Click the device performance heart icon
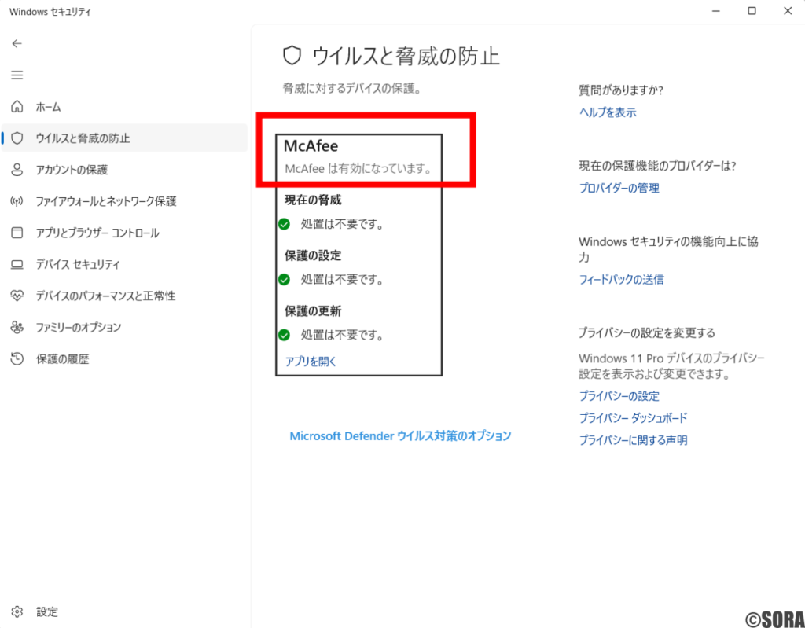Viewport: 805px width, 628px height. click(17, 296)
